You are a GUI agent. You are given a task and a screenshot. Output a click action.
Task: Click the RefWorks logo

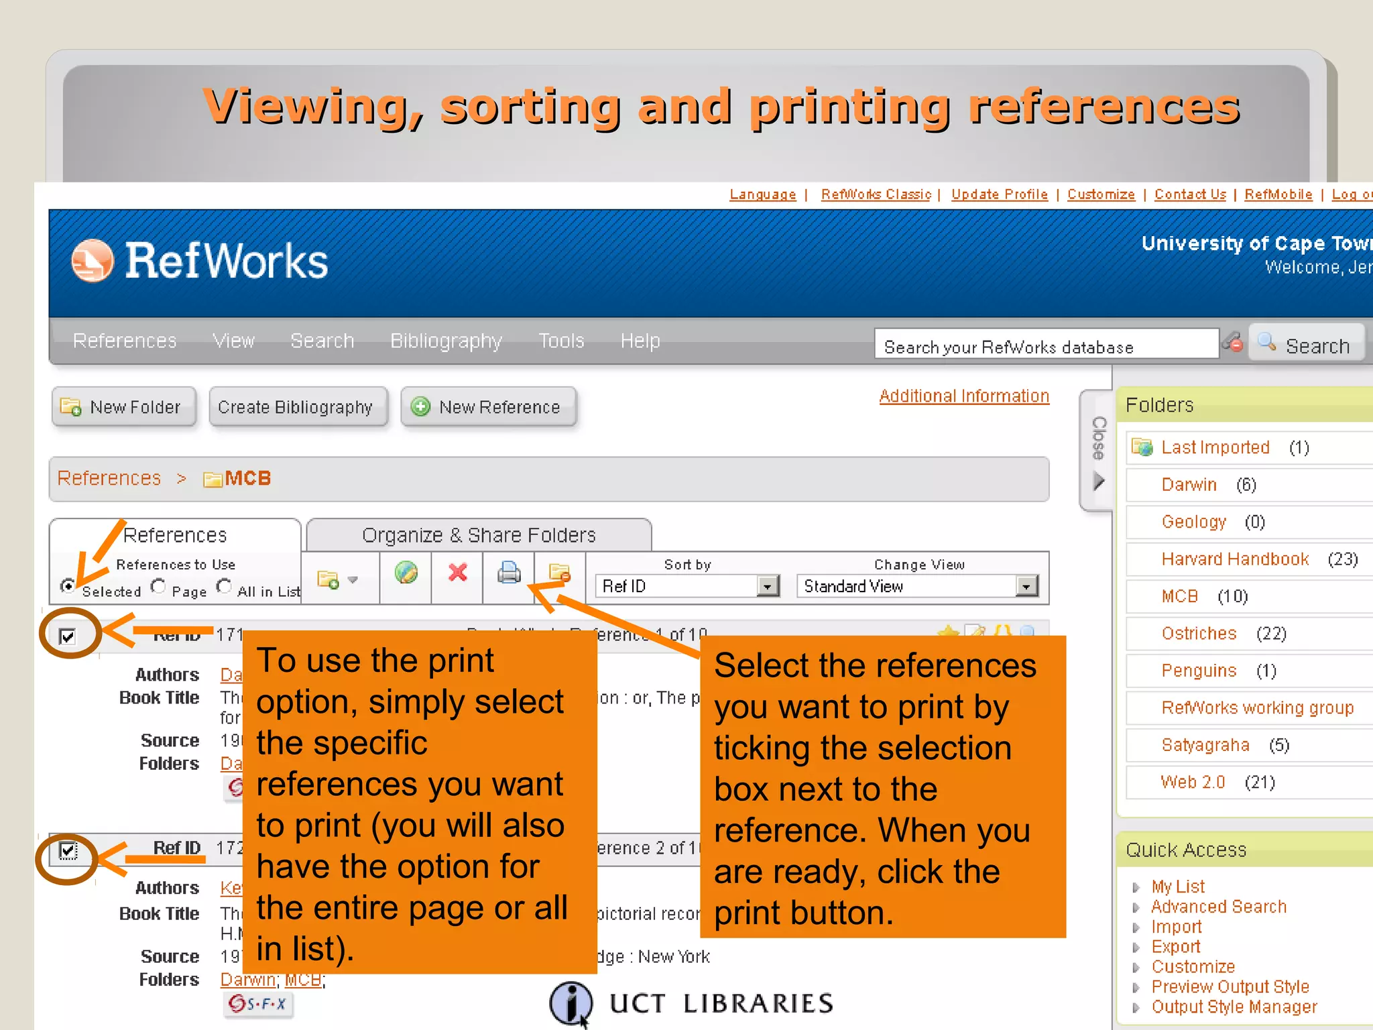point(199,261)
